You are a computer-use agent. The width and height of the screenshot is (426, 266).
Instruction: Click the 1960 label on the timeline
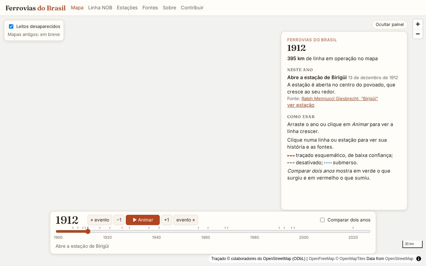(206, 237)
